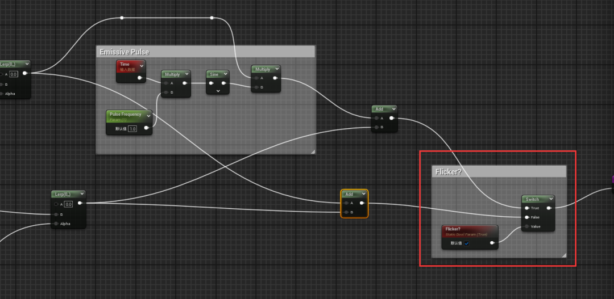Viewport: 614px width, 299px height.
Task: Click output pin of upper Lerp node
Action: (24, 73)
